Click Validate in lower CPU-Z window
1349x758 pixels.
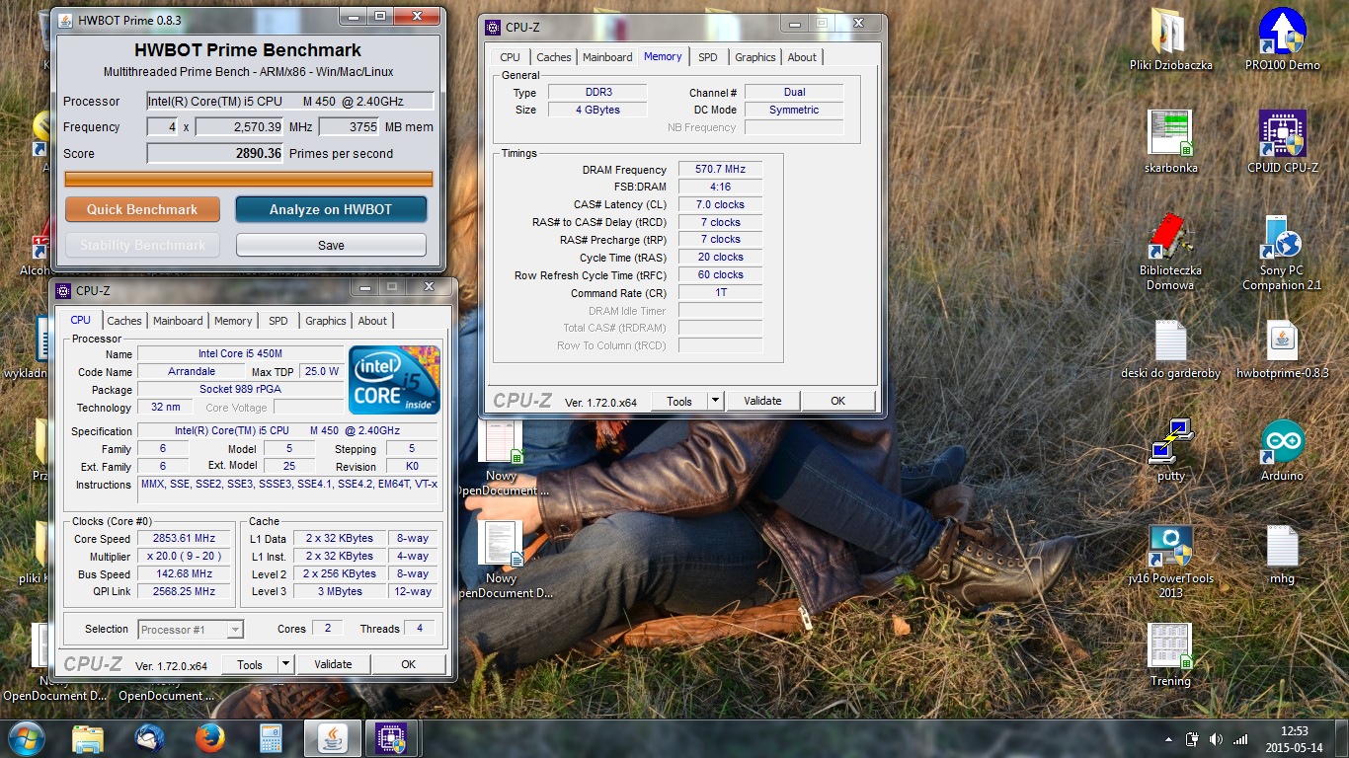(333, 664)
